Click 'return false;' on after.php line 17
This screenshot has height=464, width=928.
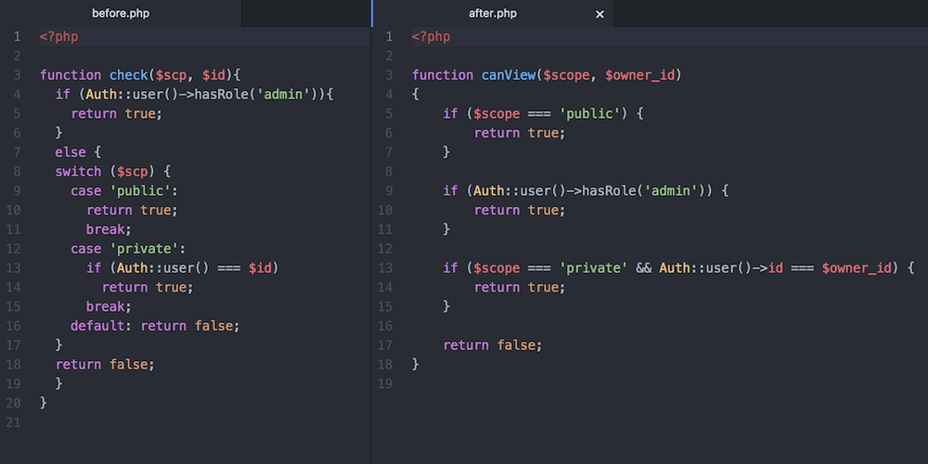click(493, 345)
